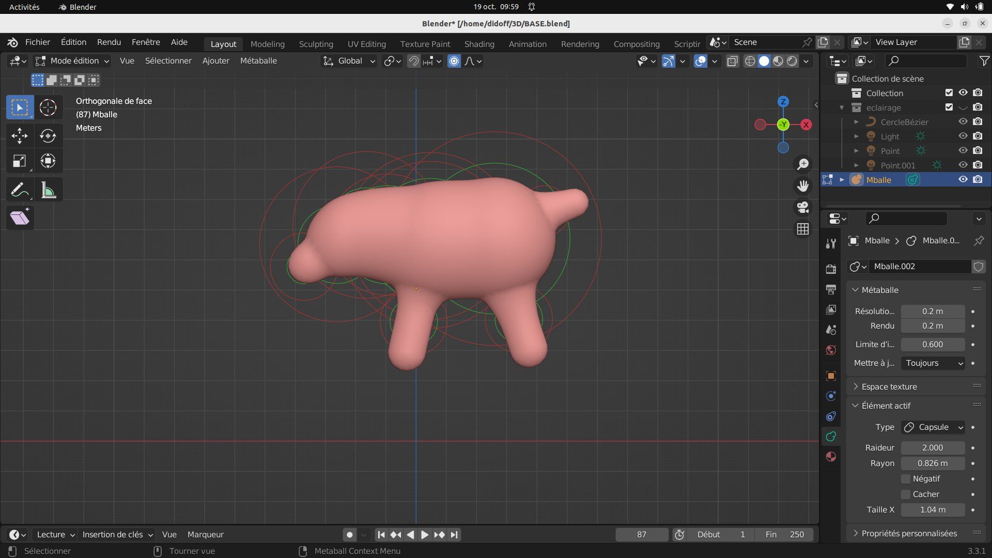Viewport: 992px width, 558px height.
Task: Enable the Négatif checkbox
Action: pyautogui.click(x=906, y=479)
